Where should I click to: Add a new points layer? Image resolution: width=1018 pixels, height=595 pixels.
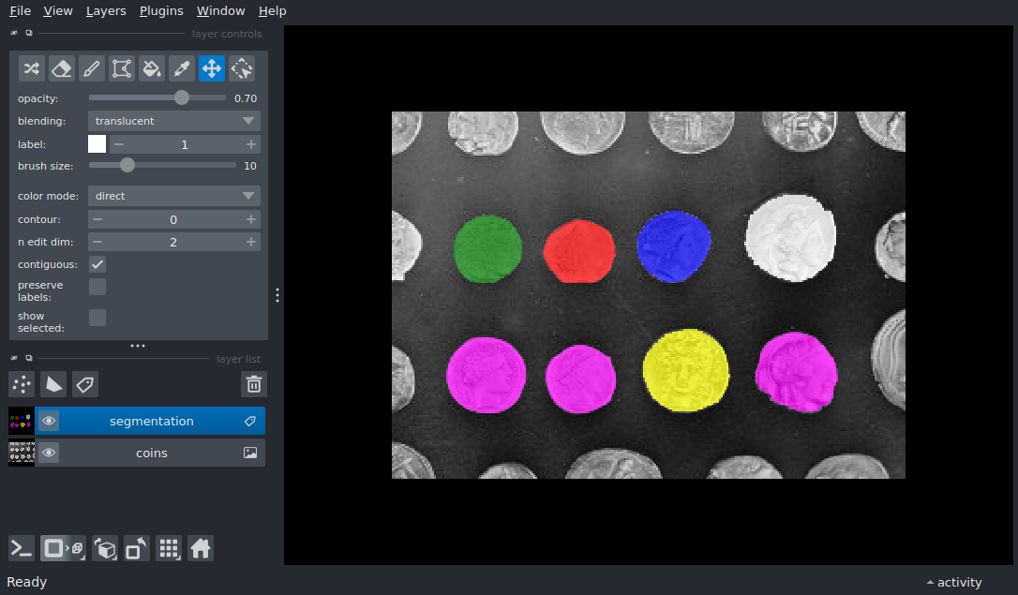click(22, 384)
